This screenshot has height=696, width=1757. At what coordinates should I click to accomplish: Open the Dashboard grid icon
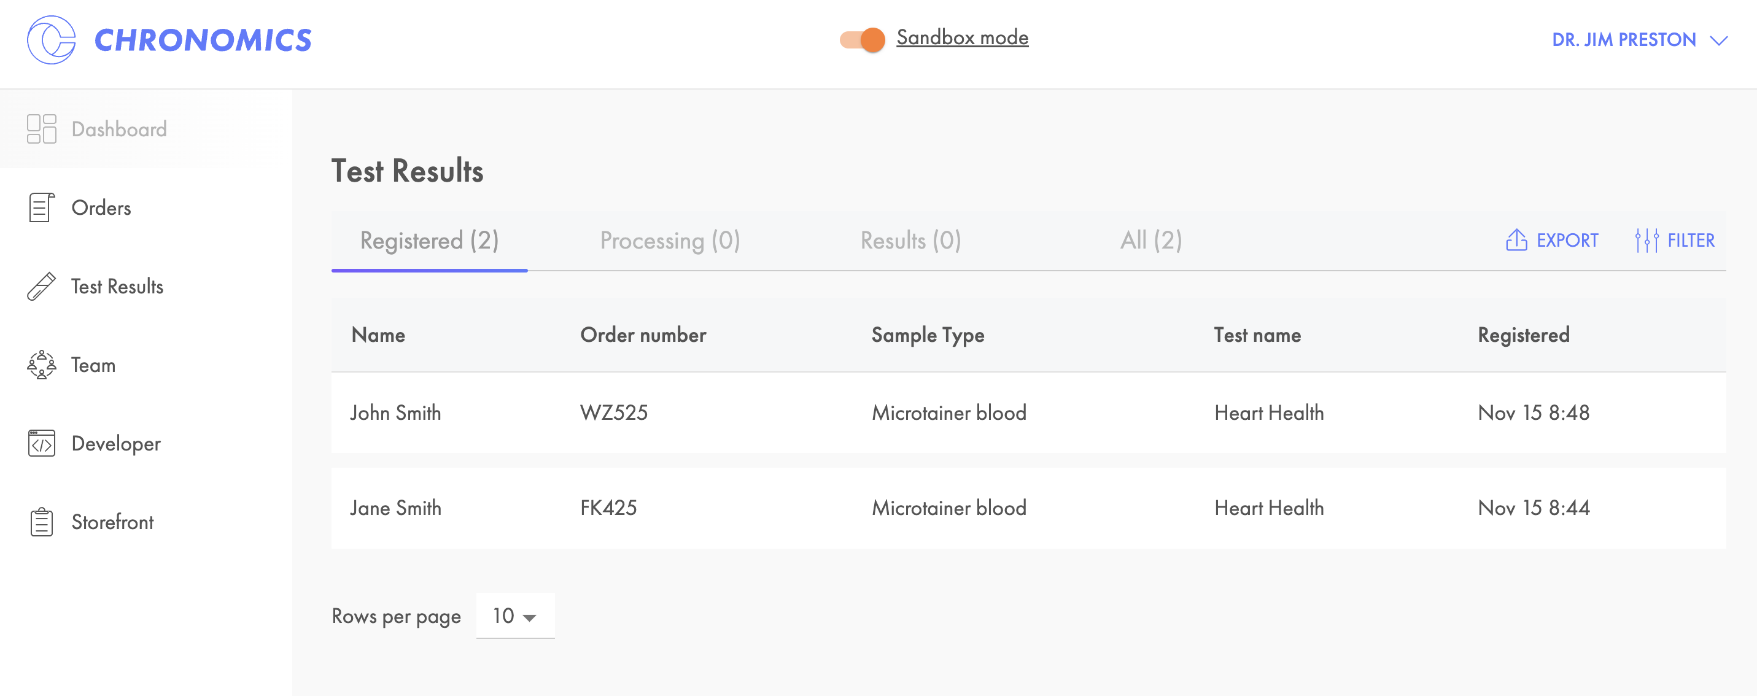pyautogui.click(x=42, y=129)
